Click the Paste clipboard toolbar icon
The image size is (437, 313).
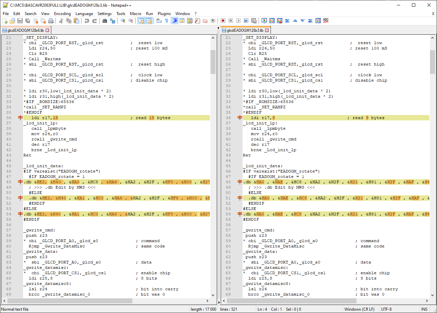pyautogui.click(x=77, y=21)
